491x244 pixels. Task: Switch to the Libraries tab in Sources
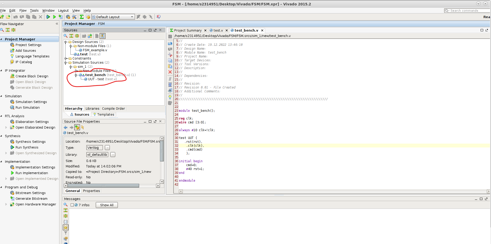92,108
